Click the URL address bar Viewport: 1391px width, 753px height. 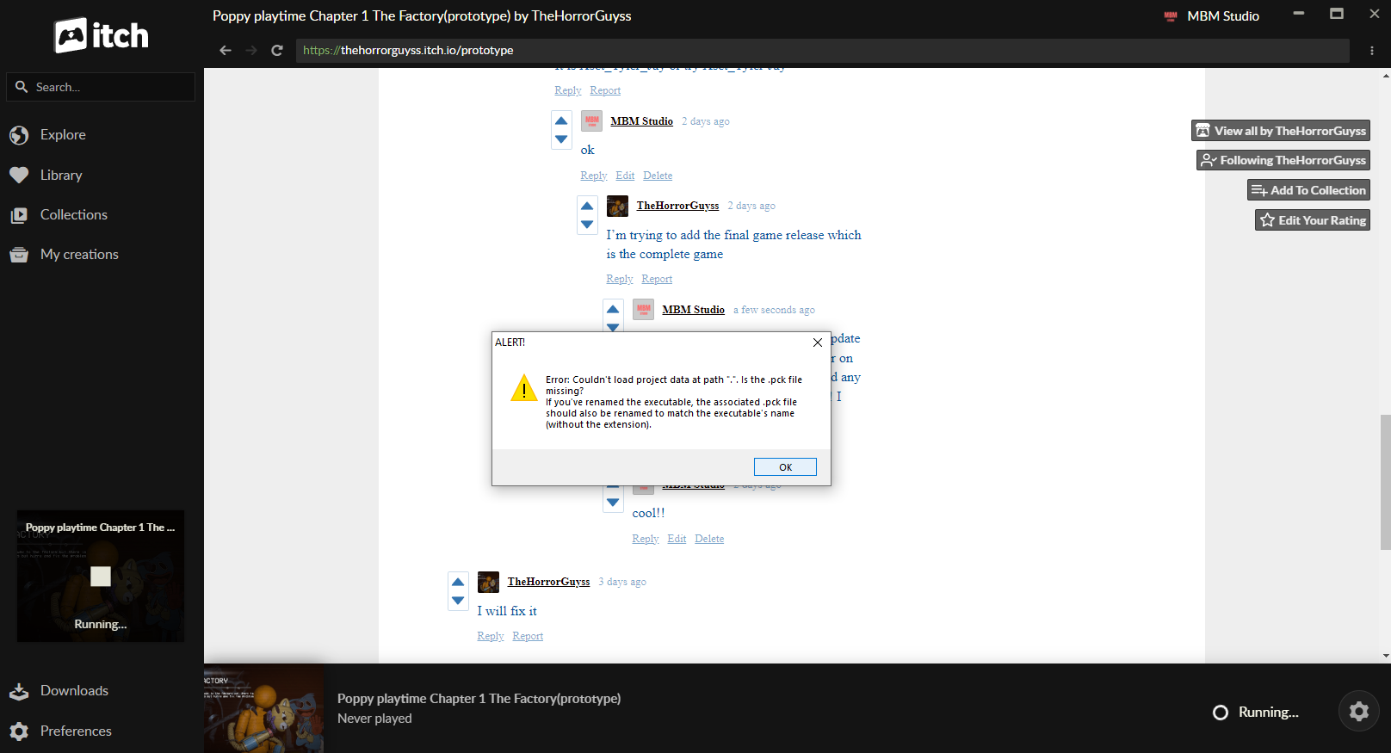pos(823,51)
